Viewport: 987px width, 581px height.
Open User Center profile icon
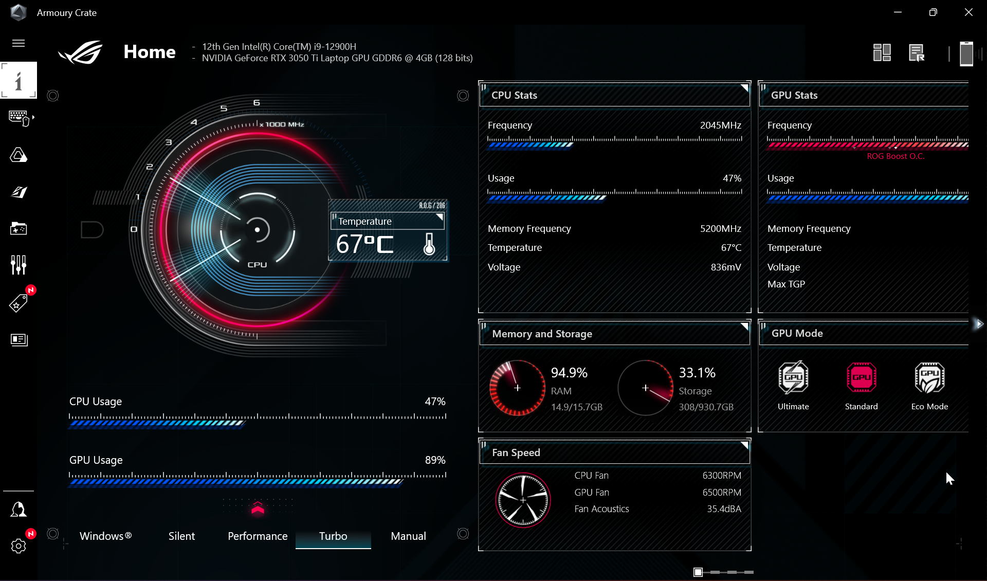19,510
